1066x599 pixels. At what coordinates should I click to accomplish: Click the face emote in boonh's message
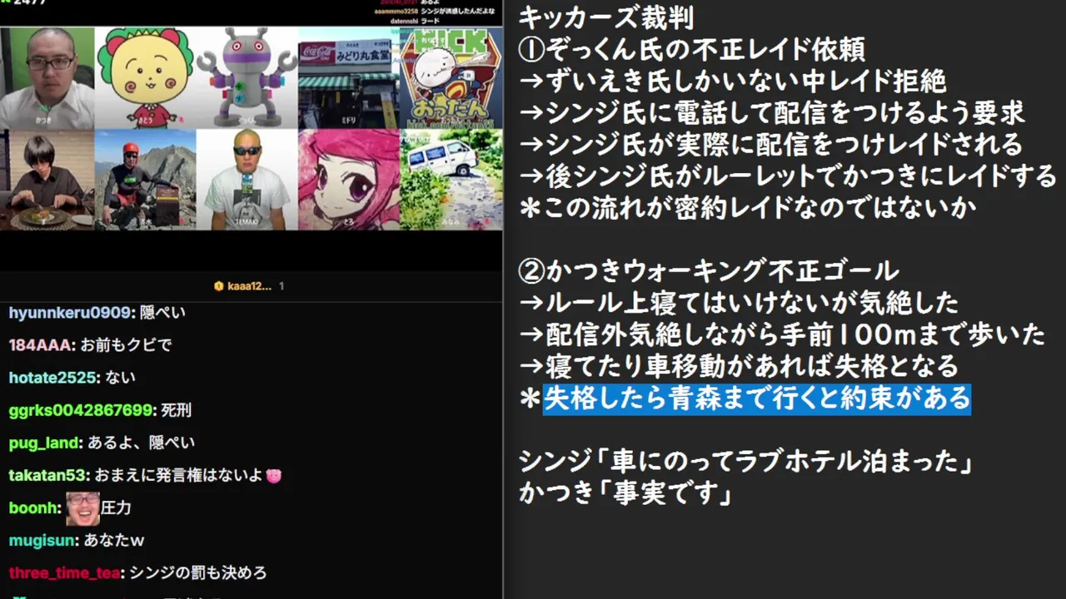82,508
